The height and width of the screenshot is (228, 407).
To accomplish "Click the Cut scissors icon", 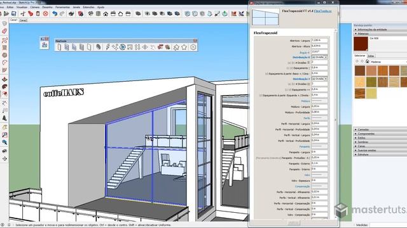I will pos(23,14).
